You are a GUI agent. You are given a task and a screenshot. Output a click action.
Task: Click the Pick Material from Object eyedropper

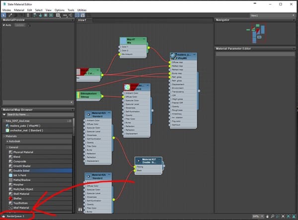(9, 15)
